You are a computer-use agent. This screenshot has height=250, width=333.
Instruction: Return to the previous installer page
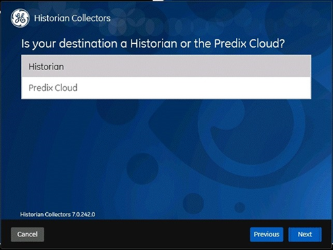(x=266, y=235)
